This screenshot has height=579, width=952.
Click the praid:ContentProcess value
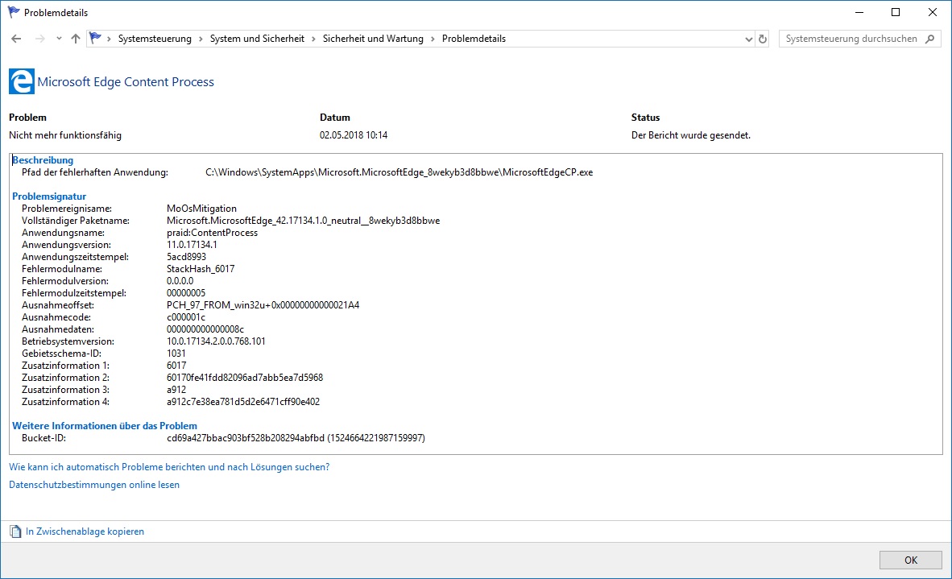tap(212, 233)
